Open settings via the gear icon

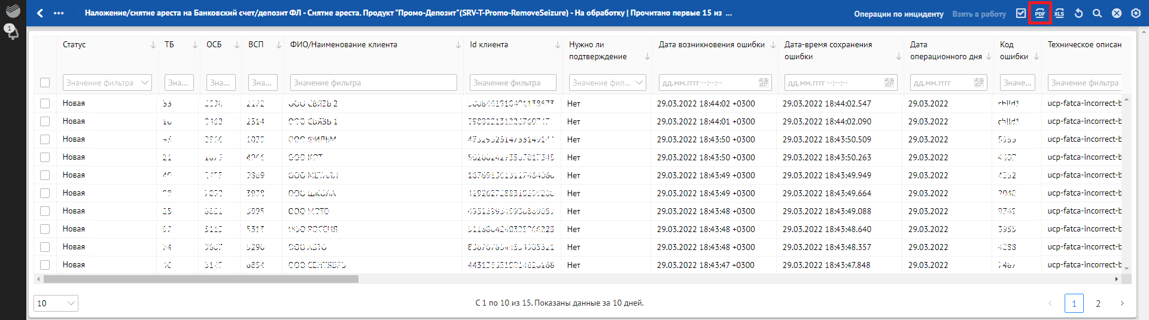click(1135, 13)
